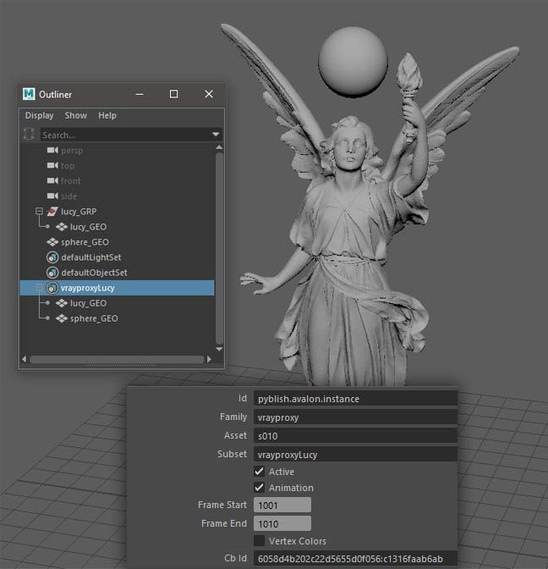This screenshot has height=569, width=548.
Task: Click mesh icon of lucy_GEO under vrayproxyLucy
Action: 62,303
